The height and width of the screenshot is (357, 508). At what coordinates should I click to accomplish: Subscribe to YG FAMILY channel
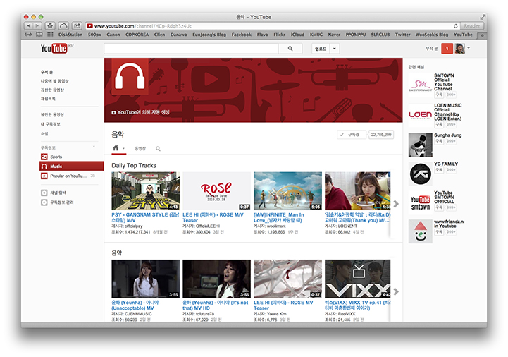pyautogui.click(x=439, y=169)
